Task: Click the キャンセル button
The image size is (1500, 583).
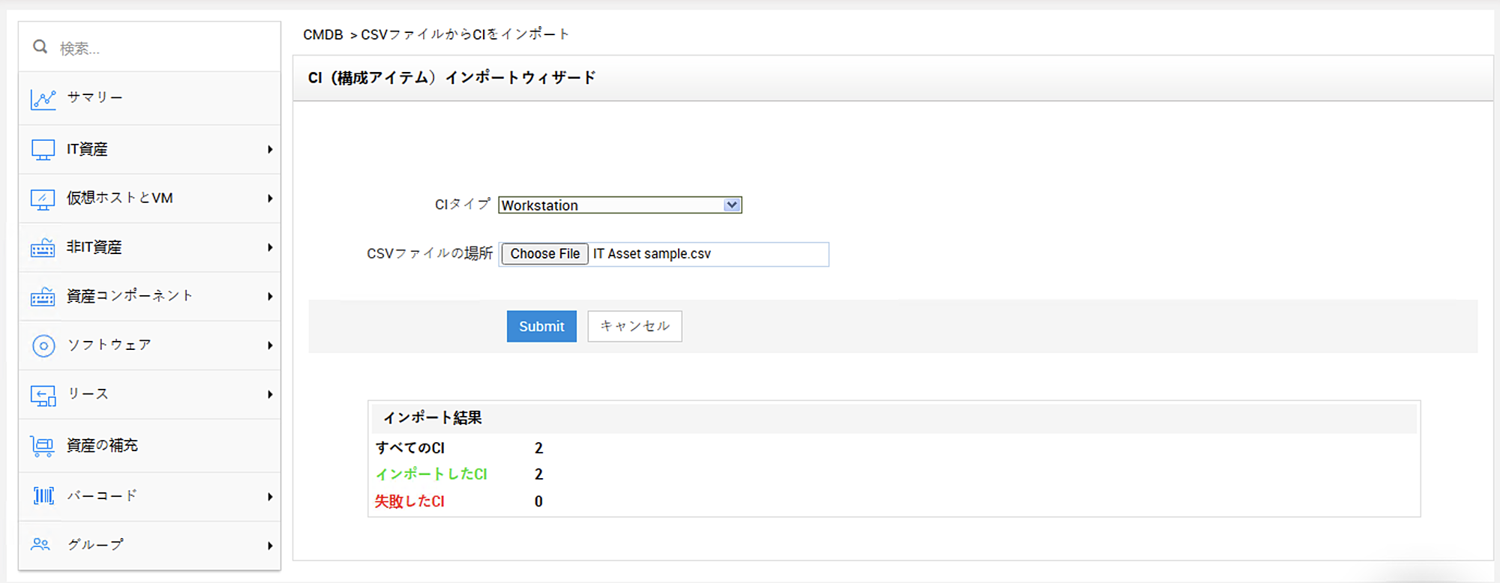Action: [x=634, y=327]
